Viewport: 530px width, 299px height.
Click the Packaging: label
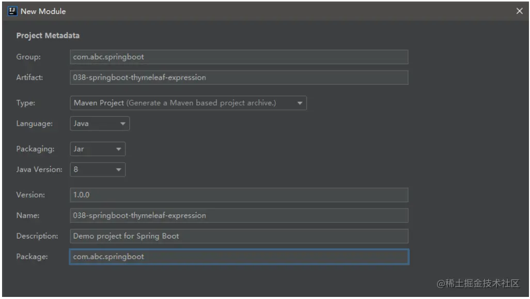pos(35,149)
